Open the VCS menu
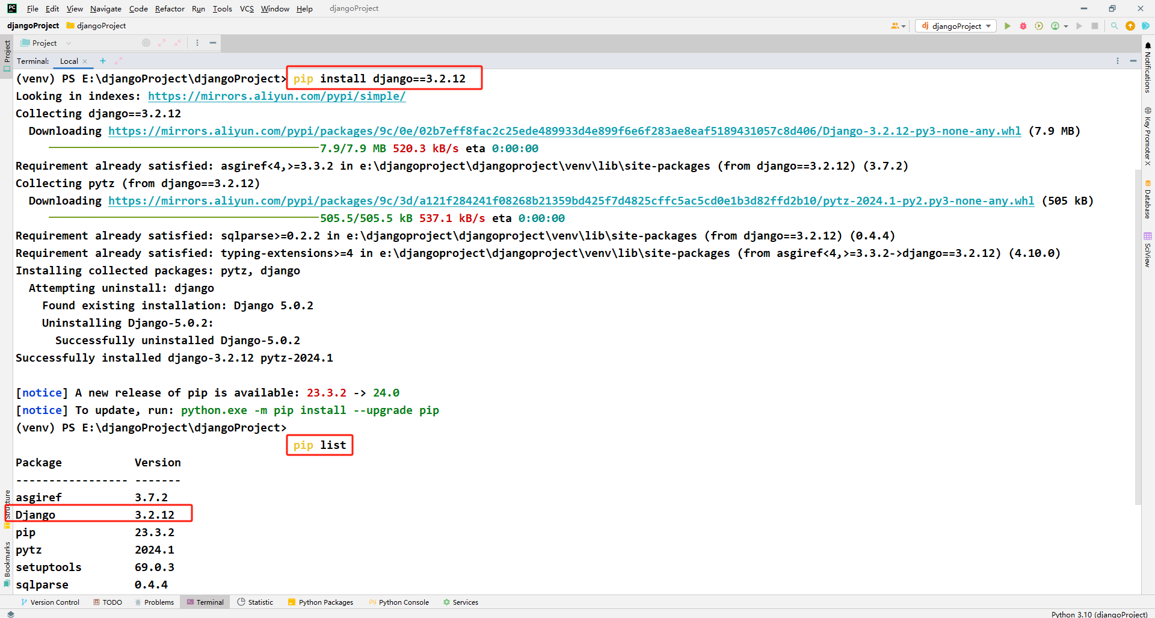 247,8
